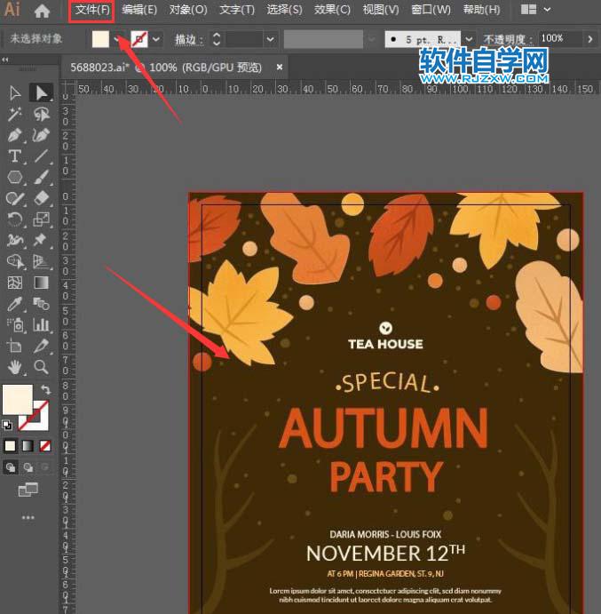Screen dimensions: 601x614
Task: Select the Eyedropper tool
Action: 15,304
